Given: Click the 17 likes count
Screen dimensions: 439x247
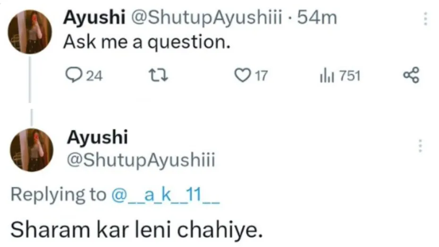Looking at the screenshot, I should click(x=261, y=76).
